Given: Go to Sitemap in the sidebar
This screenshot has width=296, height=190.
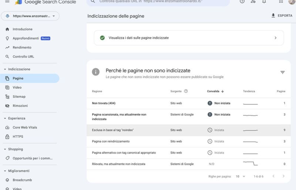Looking at the screenshot, I should (19, 97).
